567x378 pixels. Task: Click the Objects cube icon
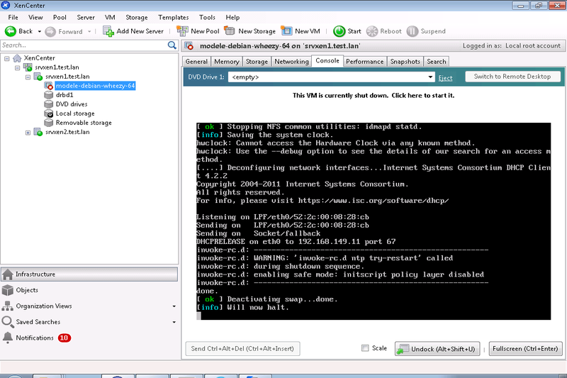coord(8,290)
